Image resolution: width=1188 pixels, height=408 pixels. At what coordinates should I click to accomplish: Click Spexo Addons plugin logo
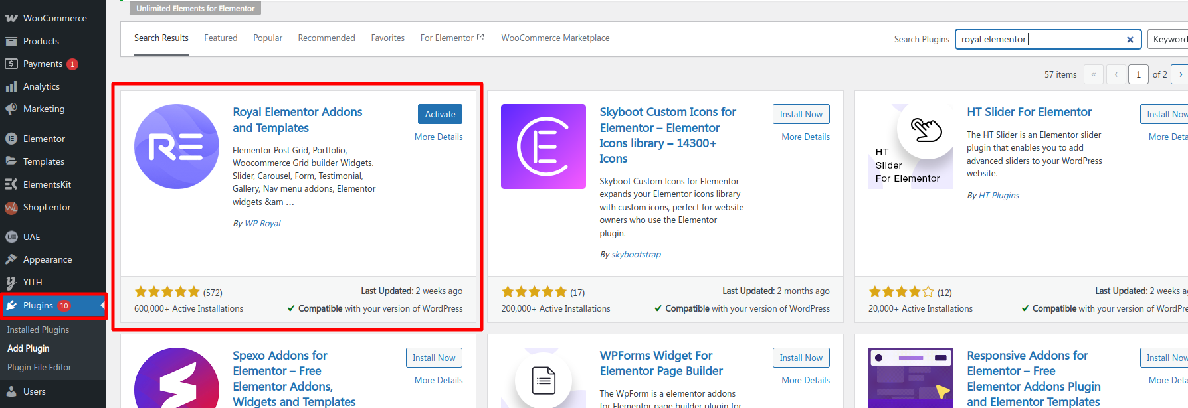pyautogui.click(x=177, y=377)
